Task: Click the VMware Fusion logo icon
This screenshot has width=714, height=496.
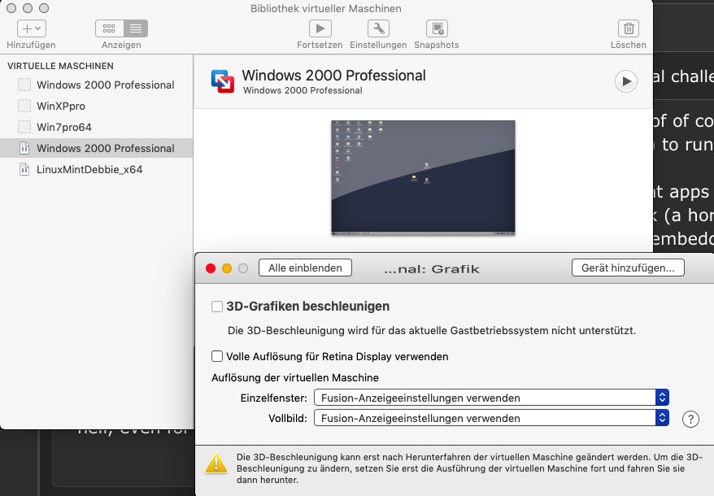Action: pos(223,81)
